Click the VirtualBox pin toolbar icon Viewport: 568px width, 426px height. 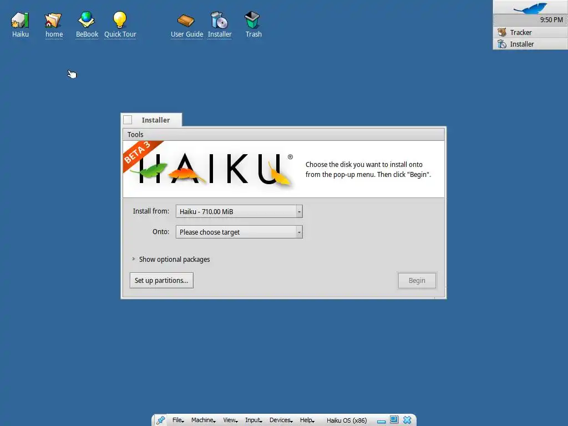point(160,420)
